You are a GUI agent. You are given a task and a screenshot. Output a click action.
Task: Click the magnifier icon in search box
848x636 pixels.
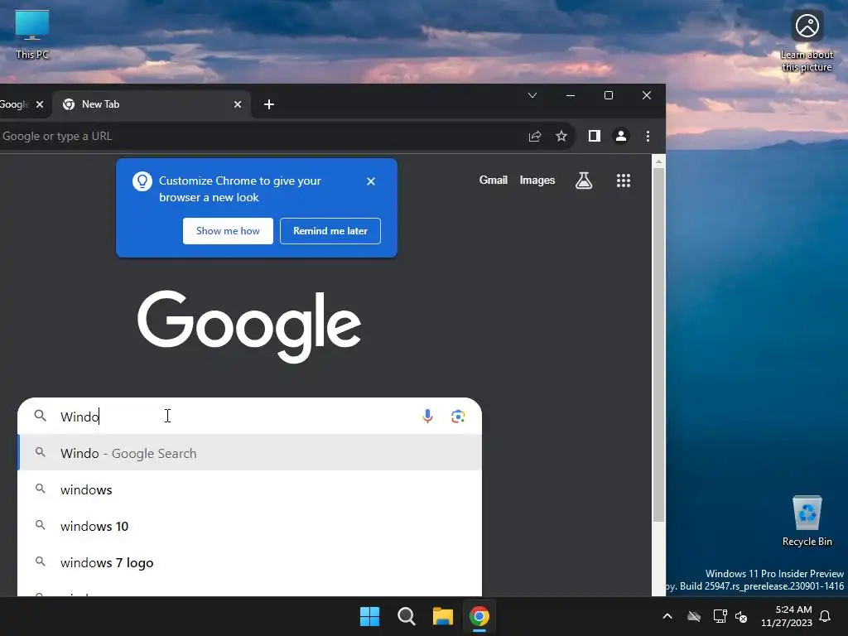click(40, 416)
